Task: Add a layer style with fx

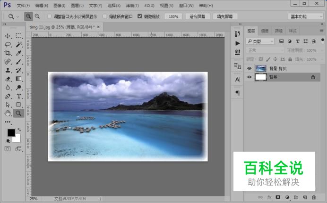Action: click(269, 197)
